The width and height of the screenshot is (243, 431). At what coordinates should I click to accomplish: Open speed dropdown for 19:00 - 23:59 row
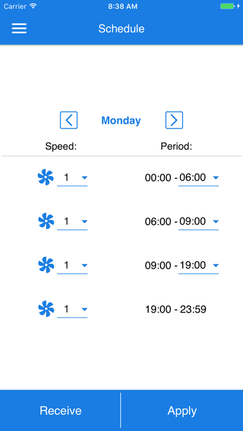pyautogui.click(x=72, y=310)
